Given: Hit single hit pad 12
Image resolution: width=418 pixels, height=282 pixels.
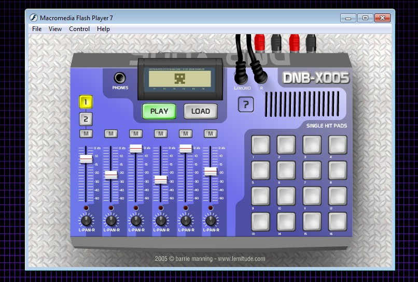Looking at the screenshot, I should 338,196.
